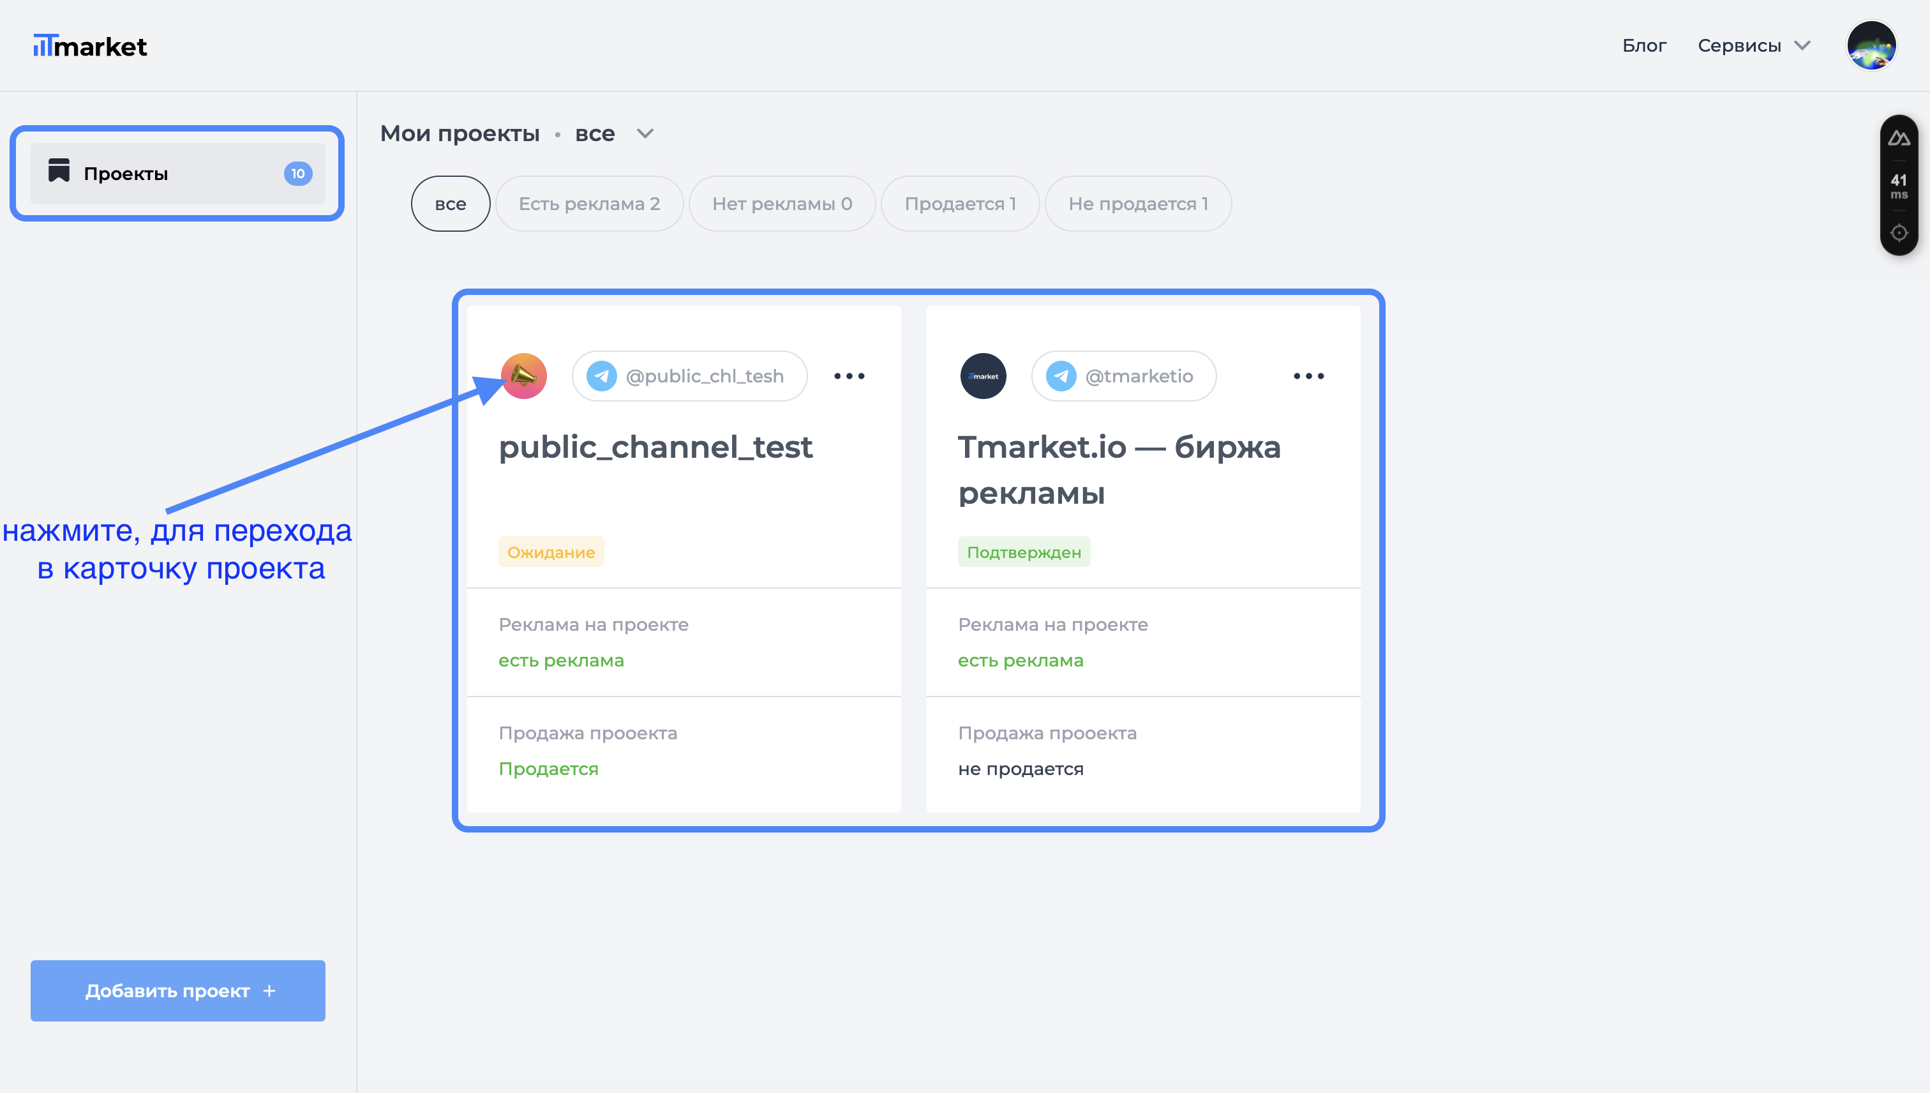This screenshot has width=1930, height=1093.
Task: Click the devtools inspector target icon
Action: coord(1899,233)
